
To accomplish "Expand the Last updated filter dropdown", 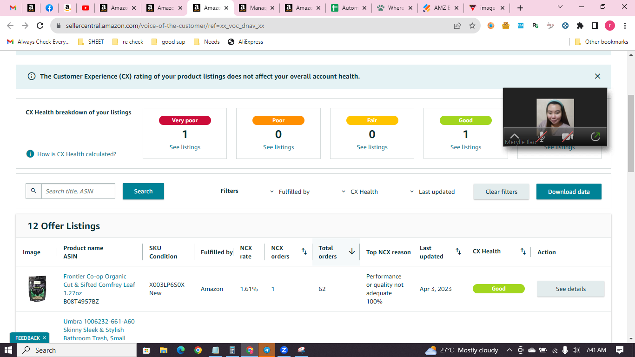I will (432, 192).
